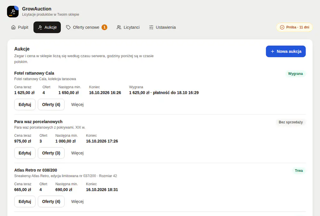Click the Aukcje section heading

(x=22, y=49)
